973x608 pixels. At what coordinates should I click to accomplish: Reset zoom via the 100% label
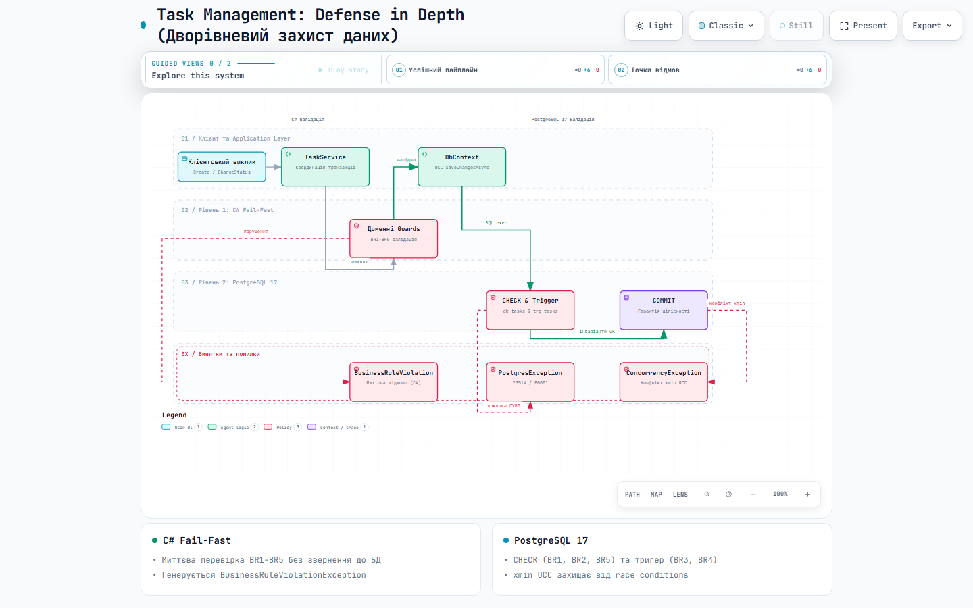780,495
